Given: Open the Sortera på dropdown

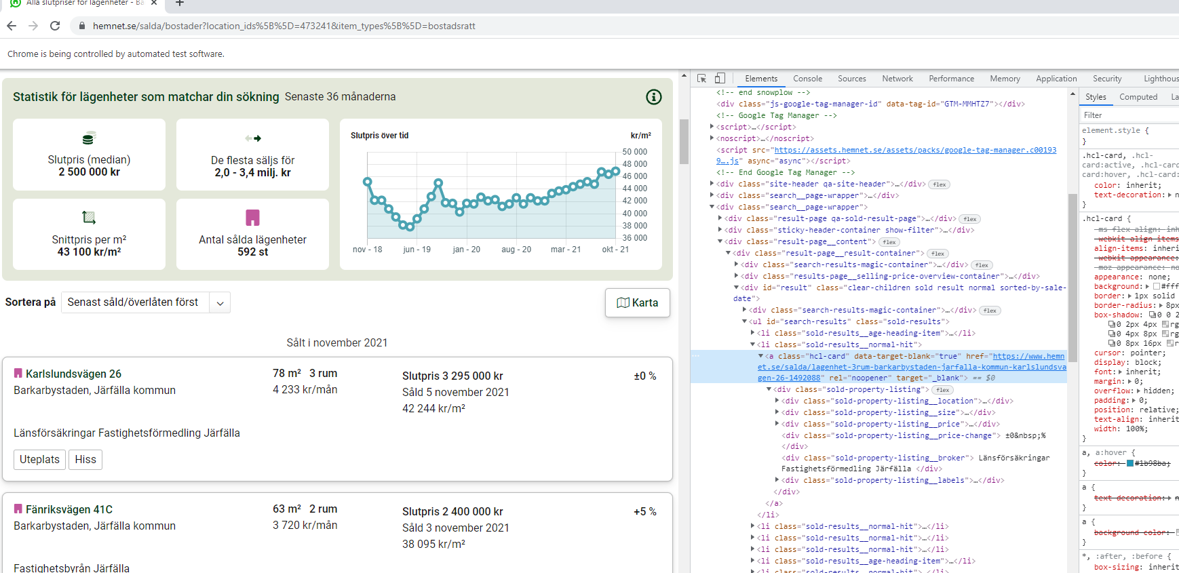Looking at the screenshot, I should 146,302.
